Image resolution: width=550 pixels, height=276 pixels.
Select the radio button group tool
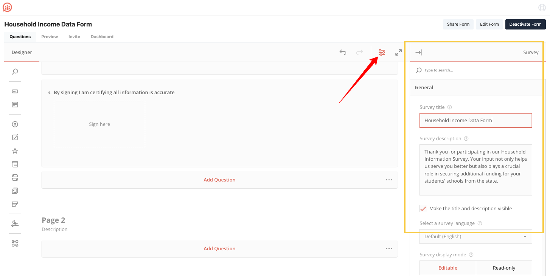tap(15, 124)
